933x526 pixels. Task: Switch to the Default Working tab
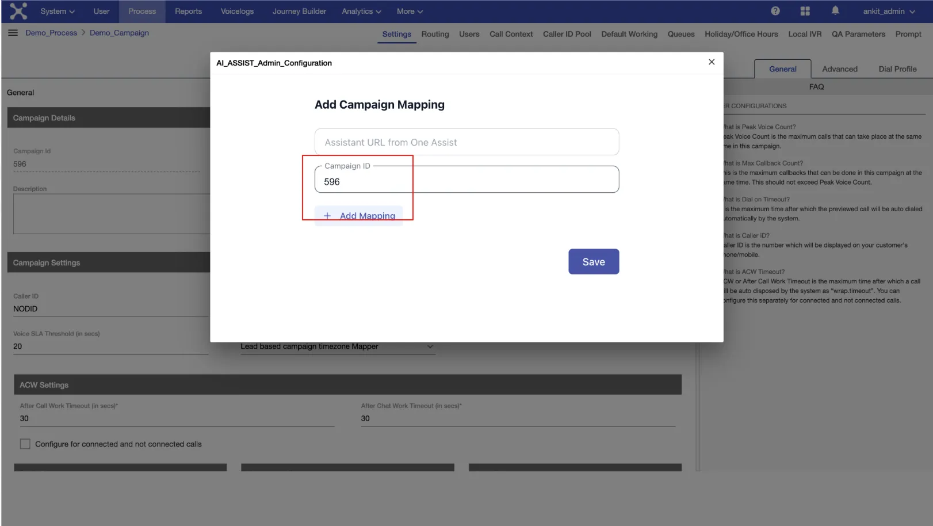(629, 34)
